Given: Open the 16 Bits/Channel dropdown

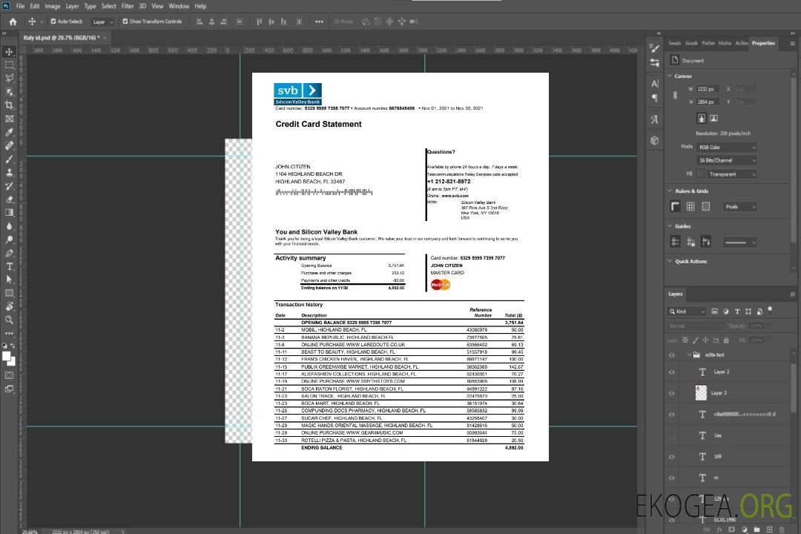Looking at the screenshot, I should (727, 160).
